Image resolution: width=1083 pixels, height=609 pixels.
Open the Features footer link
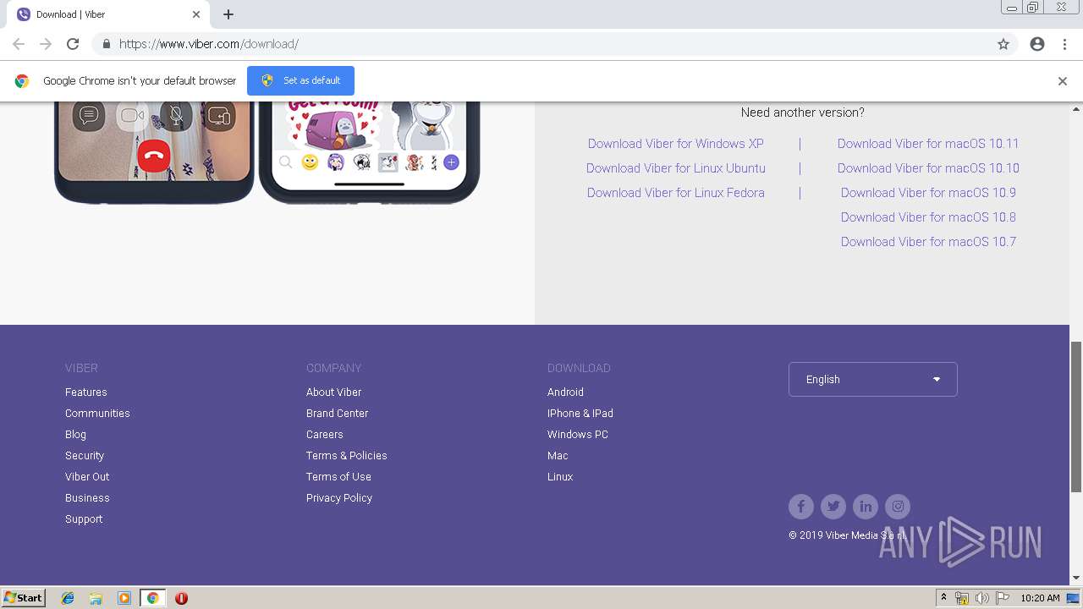point(86,392)
